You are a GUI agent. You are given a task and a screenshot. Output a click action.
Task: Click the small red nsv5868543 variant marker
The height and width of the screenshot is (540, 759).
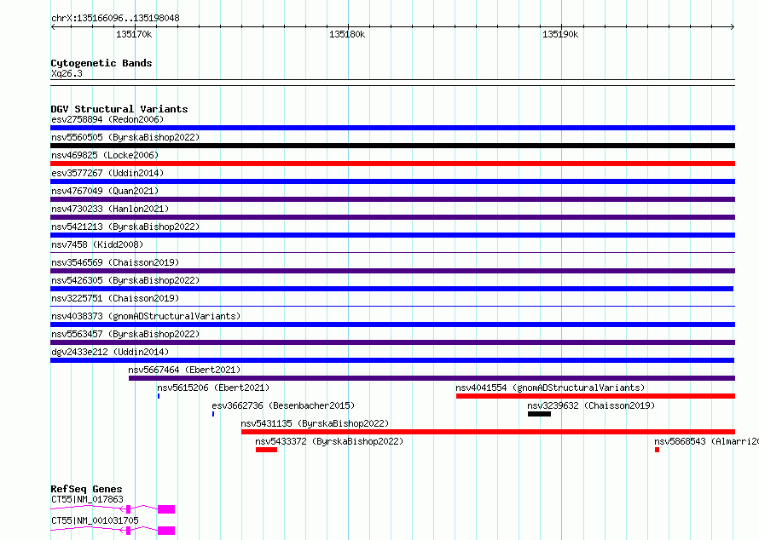tap(657, 450)
